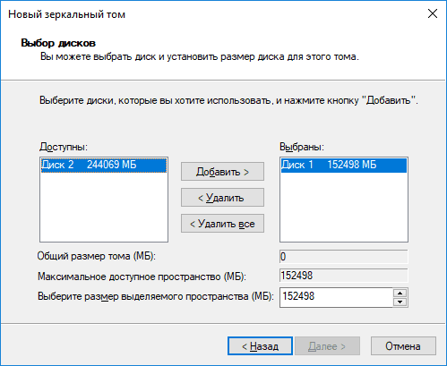This screenshot has width=447, height=366.
Task: Click the Выбраны: label
Action: (x=302, y=147)
